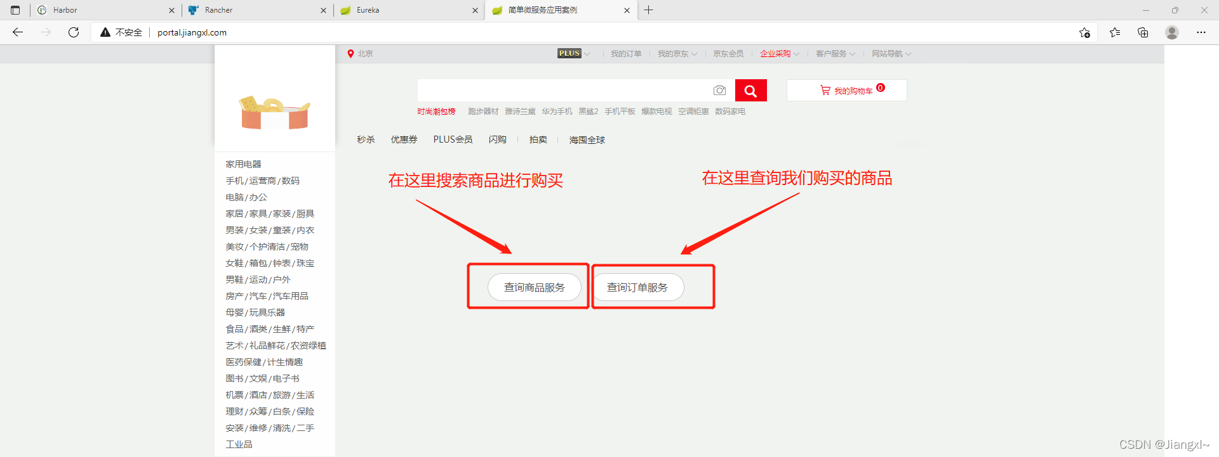This screenshot has height=457, width=1219.
Task: Switch to the Harbor tab
Action: 105,10
